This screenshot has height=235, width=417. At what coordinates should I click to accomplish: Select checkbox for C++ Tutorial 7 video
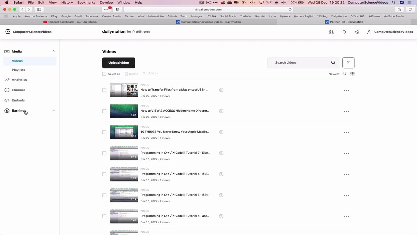click(104, 153)
